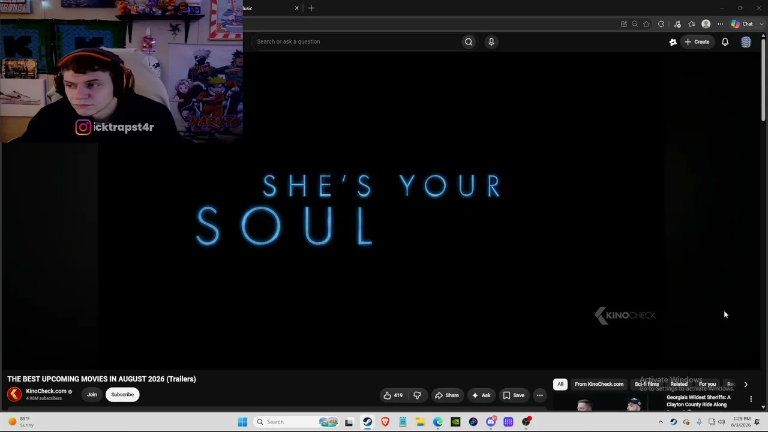Launch Brave browser from the taskbar

click(x=385, y=422)
